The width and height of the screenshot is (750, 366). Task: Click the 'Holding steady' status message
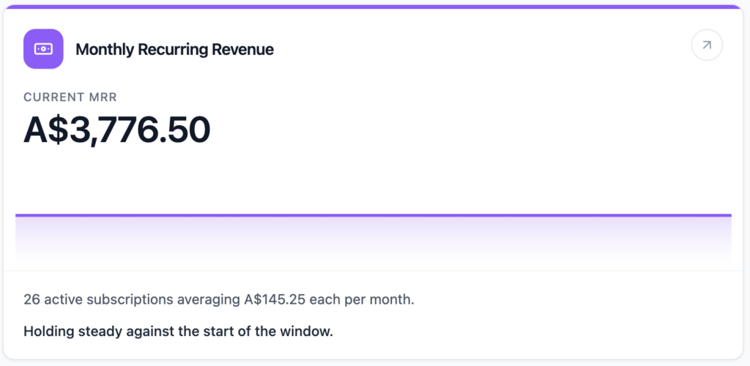[x=178, y=331]
